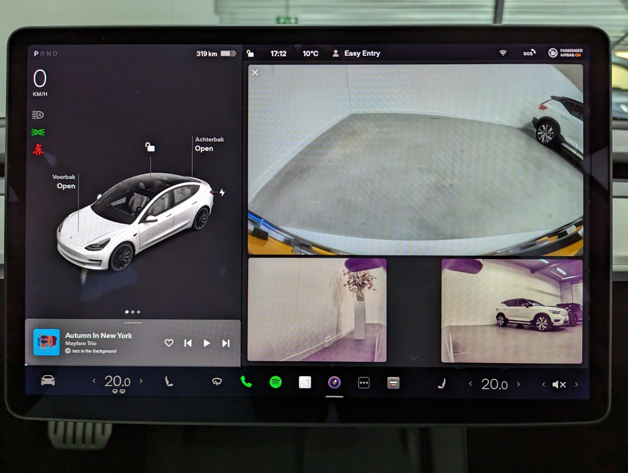This screenshot has height=473, width=628.
Task: Tap the padlock icon above the car
Action: pyautogui.click(x=150, y=147)
